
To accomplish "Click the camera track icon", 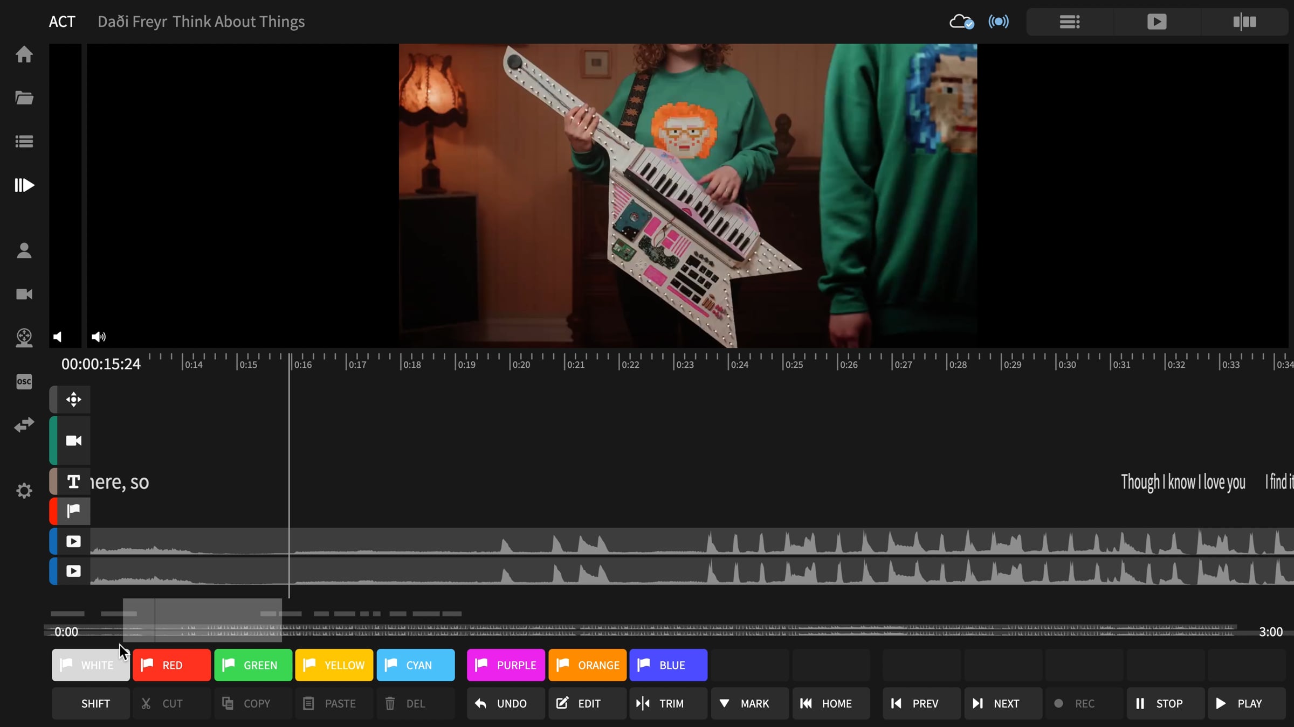I will tap(73, 441).
